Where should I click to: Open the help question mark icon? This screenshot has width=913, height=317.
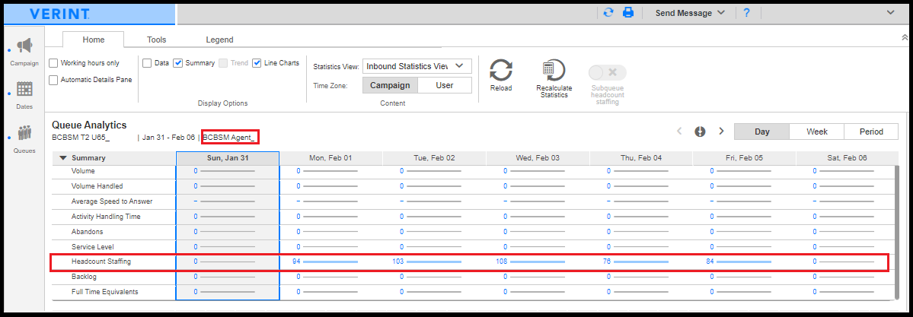pos(746,13)
